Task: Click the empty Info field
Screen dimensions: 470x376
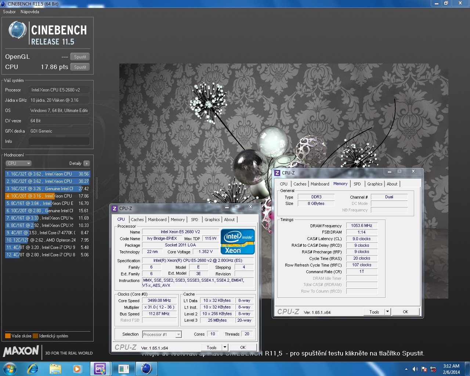Action: coord(59,141)
